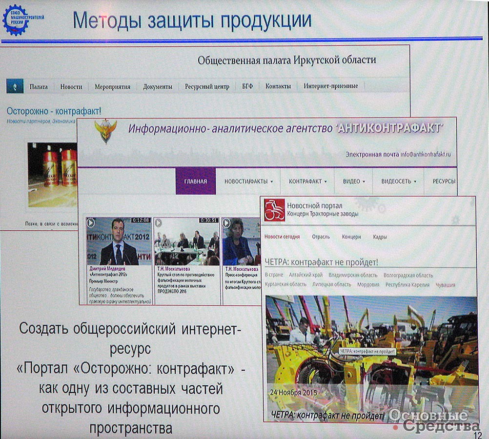
Task: Select the Липецкая область region link
Action: 332,284
